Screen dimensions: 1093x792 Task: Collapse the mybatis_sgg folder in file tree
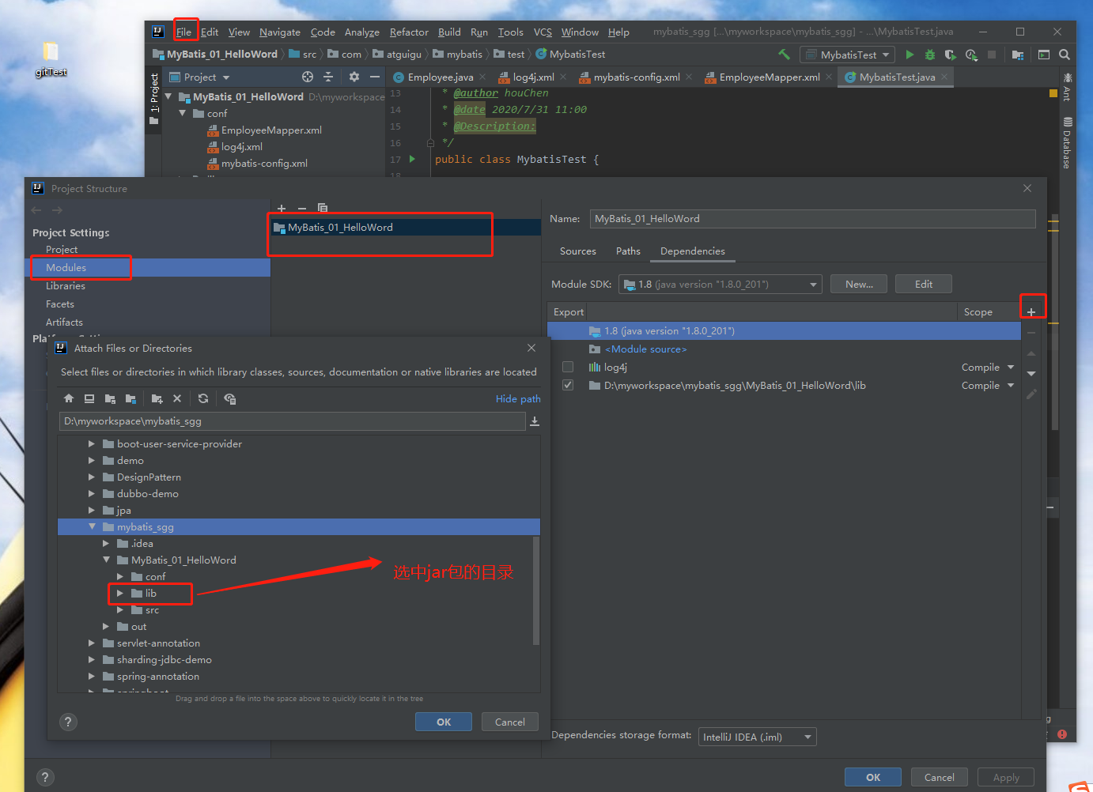(x=93, y=526)
